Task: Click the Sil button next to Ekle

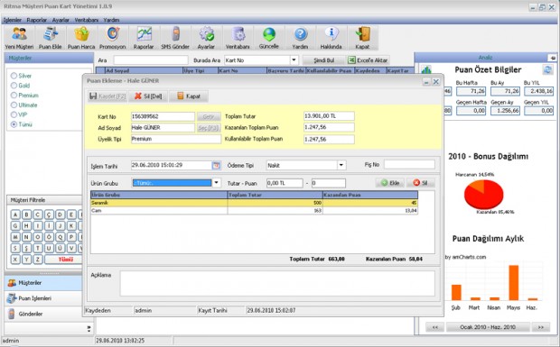Action: tap(420, 183)
